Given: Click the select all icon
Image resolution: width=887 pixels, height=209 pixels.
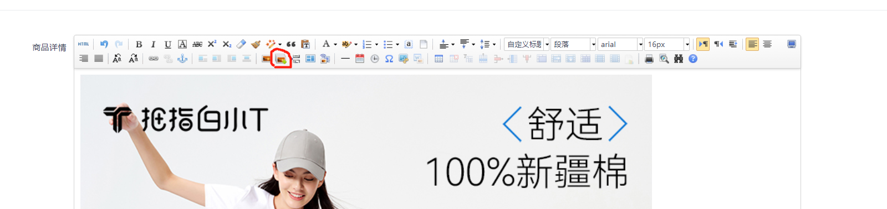Looking at the screenshot, I should [x=409, y=44].
